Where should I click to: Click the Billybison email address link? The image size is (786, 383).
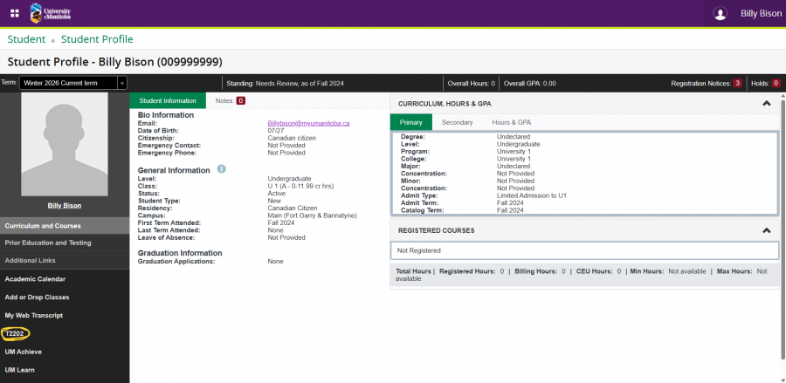tap(308, 123)
